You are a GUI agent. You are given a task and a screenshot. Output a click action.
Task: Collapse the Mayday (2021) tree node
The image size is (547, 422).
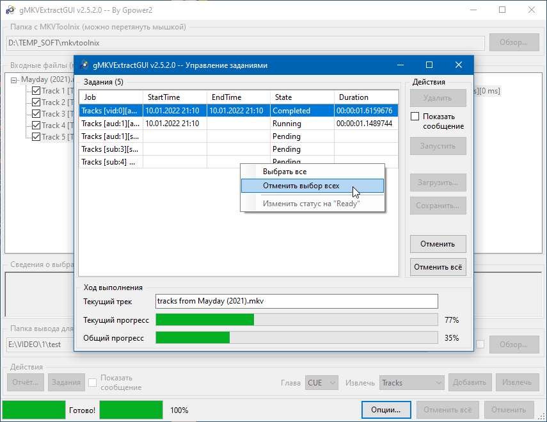tap(14, 80)
